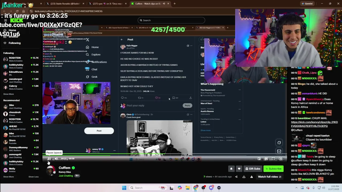
Task: Reload the page with the refresh icon
Action: click(17, 11)
